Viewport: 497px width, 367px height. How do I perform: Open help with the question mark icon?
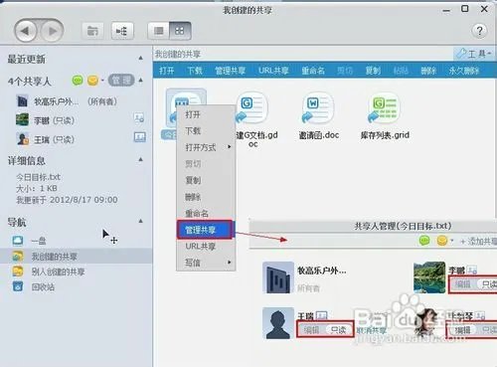tap(479, 31)
